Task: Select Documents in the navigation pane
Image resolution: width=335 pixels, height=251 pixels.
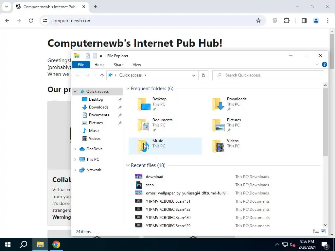Action: point(99,115)
